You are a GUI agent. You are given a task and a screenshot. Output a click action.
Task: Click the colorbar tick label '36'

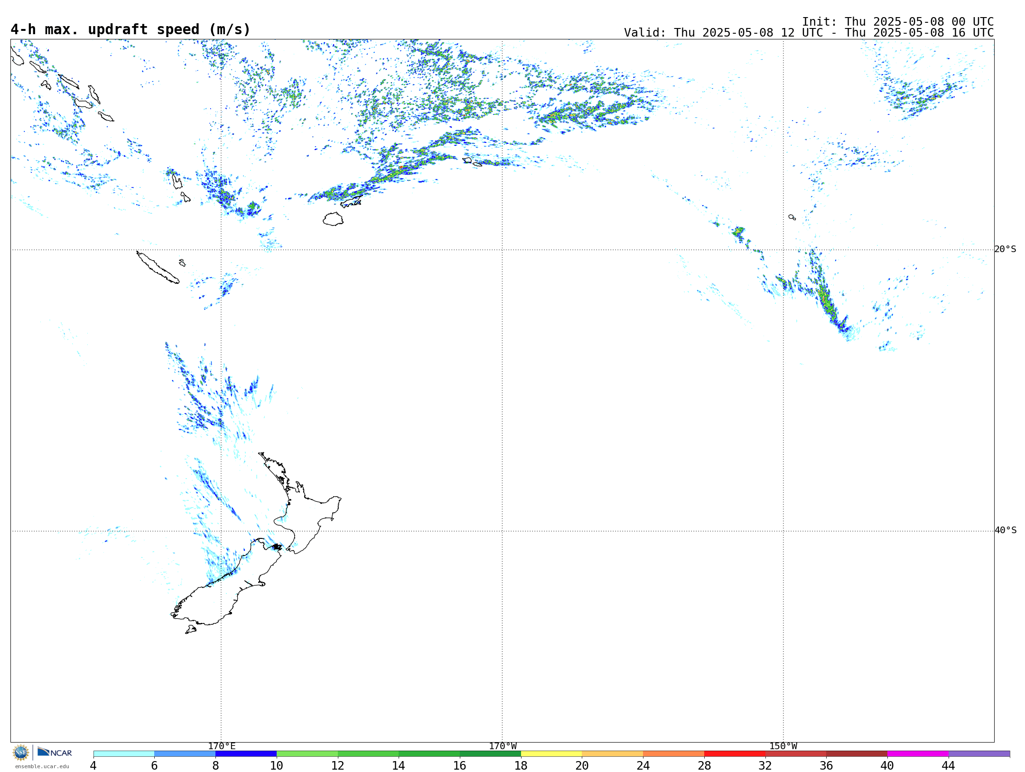point(827,765)
